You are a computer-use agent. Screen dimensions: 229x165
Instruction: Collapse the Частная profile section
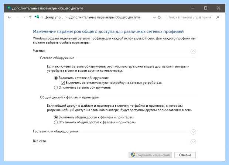click(x=193, y=51)
